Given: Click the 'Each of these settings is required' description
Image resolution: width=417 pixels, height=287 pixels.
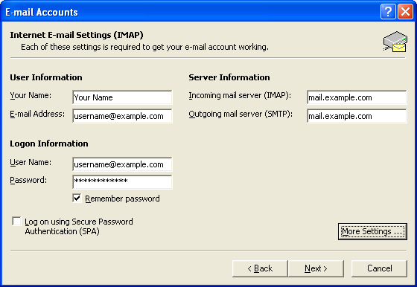Looking at the screenshot, I should tap(144, 47).
